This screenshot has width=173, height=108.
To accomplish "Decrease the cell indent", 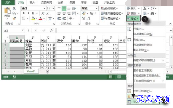I will pos(59,18).
